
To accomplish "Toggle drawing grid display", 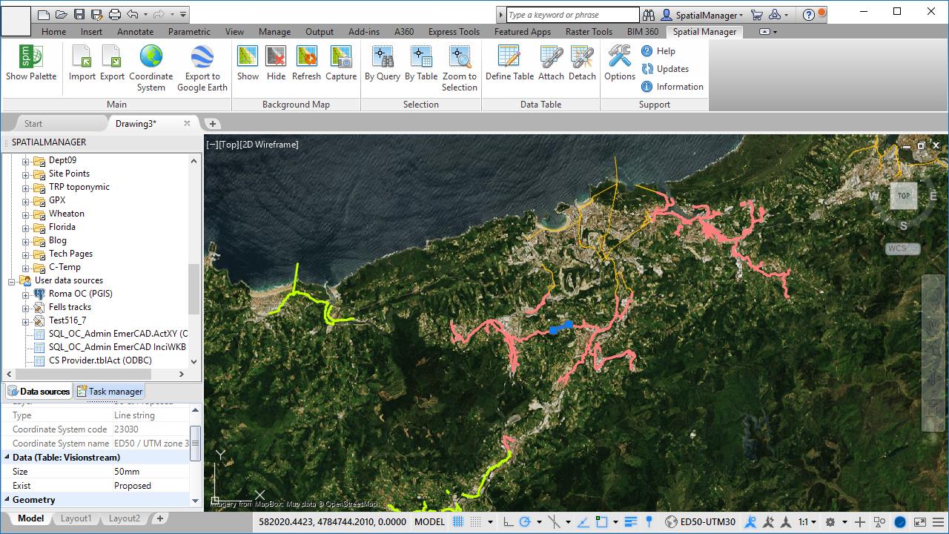I will [x=458, y=521].
